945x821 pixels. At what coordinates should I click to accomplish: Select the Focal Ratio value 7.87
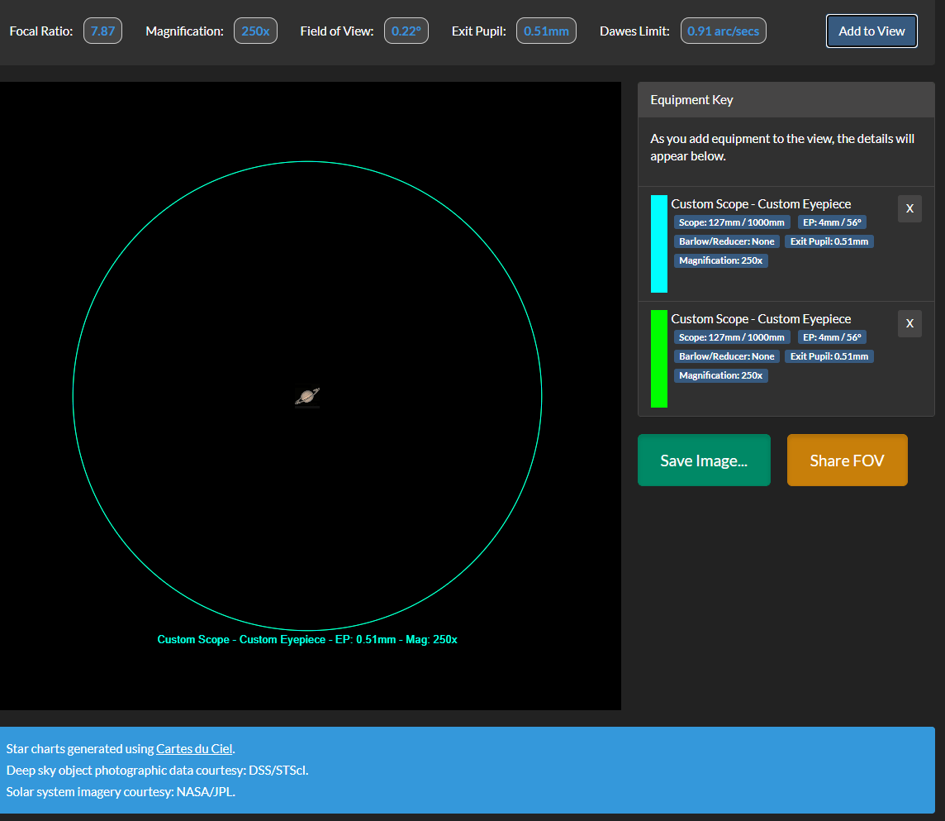click(x=102, y=31)
